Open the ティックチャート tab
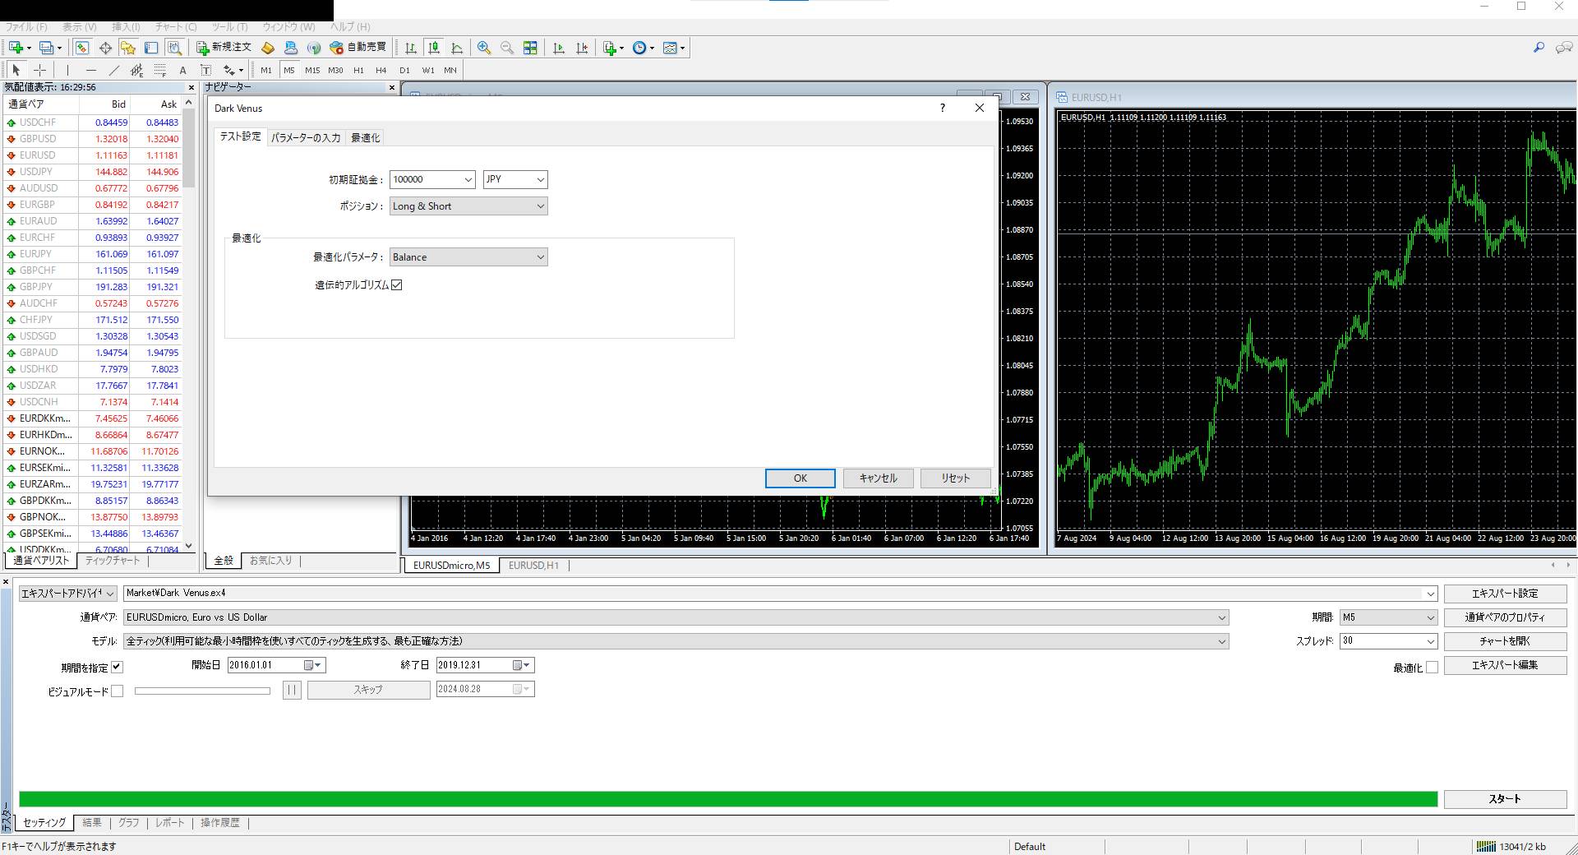Screen dimensions: 1578x855 (x=113, y=560)
